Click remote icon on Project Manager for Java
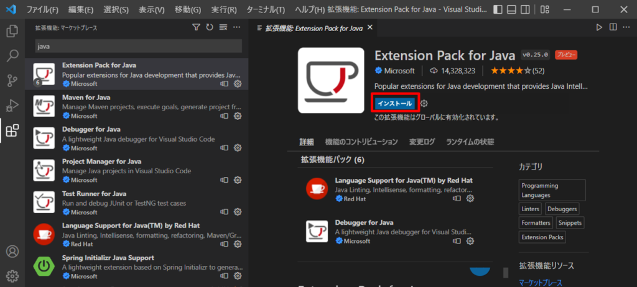The image size is (637, 287). coord(224,180)
